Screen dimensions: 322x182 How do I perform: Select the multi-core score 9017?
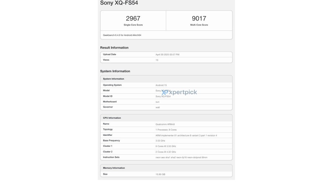tap(199, 18)
